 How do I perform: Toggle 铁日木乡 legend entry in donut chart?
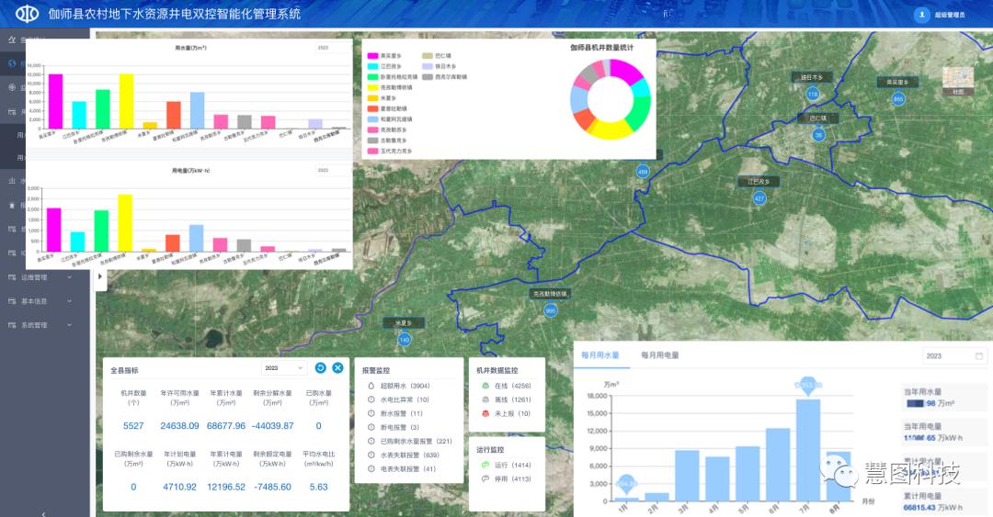[x=439, y=66]
